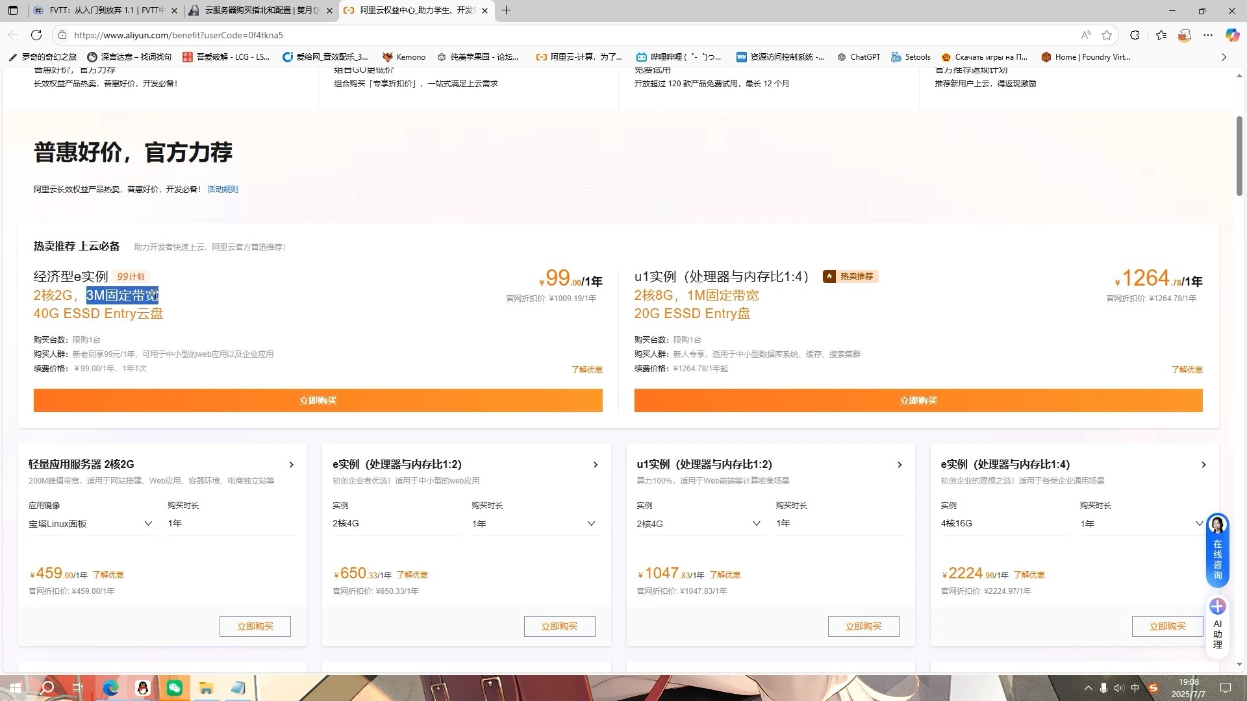The height and width of the screenshot is (701, 1247).
Task: Open the e实例 1:4 购买时长 dropdown
Action: [1142, 524]
